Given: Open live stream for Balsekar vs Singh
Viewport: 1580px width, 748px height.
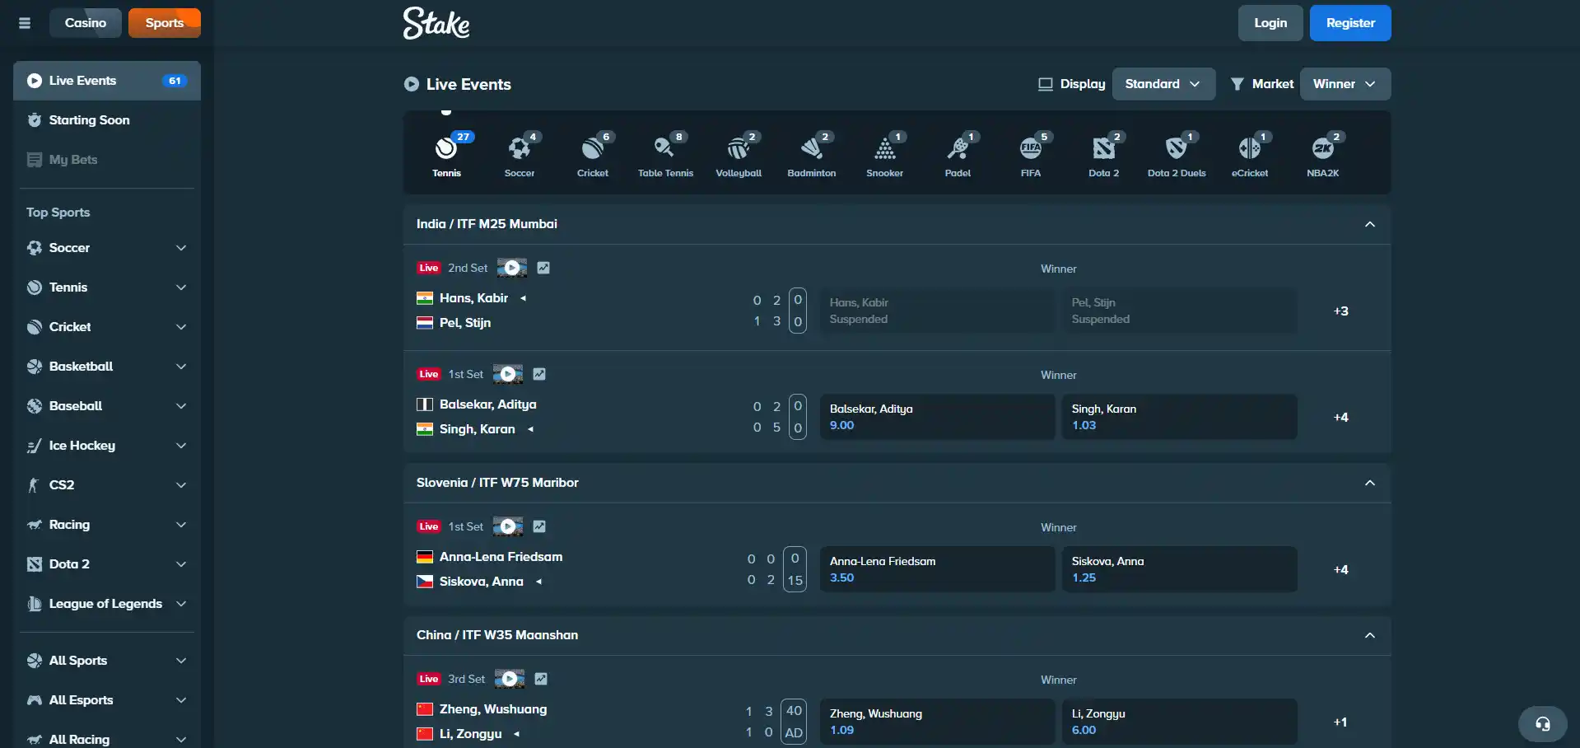Looking at the screenshot, I should (x=508, y=374).
